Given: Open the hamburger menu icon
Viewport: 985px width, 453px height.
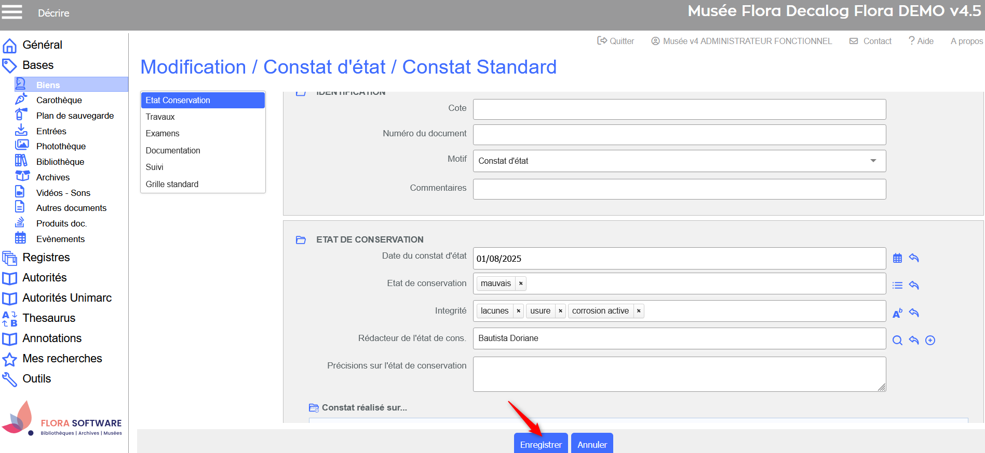Looking at the screenshot, I should click(x=12, y=12).
